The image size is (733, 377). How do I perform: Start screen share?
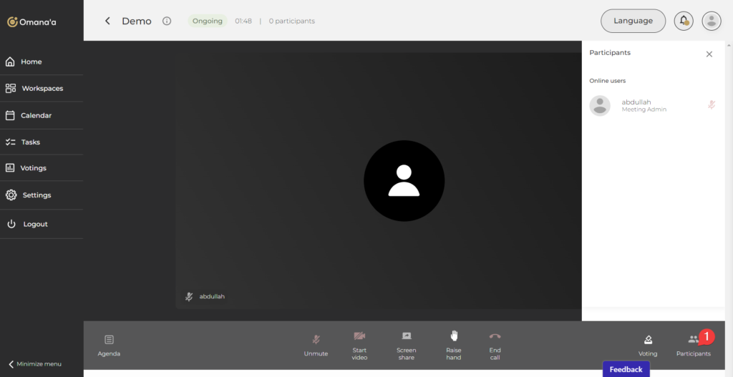406,345
